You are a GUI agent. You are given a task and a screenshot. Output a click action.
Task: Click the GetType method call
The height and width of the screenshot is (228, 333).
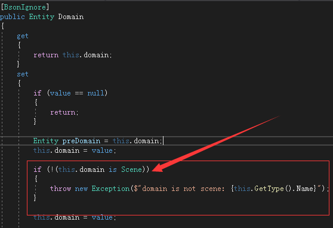coord(269,189)
